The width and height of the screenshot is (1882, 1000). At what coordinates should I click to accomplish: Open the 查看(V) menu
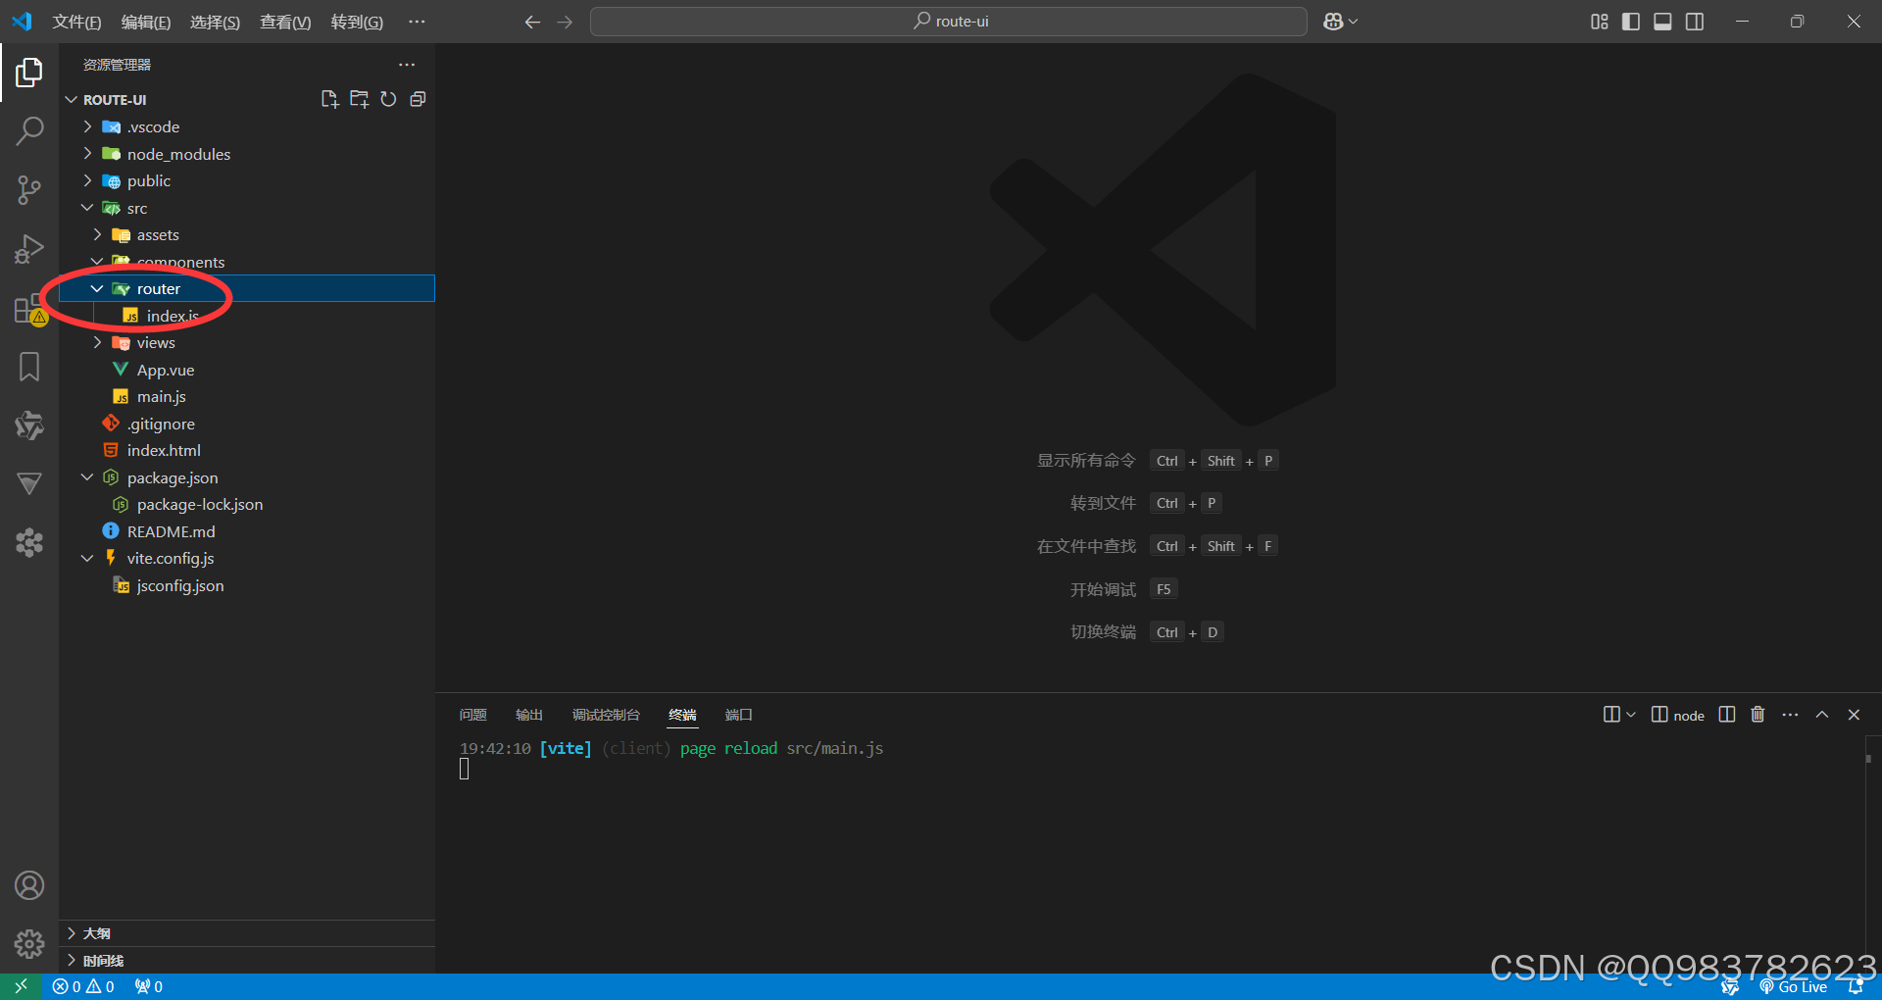(285, 22)
